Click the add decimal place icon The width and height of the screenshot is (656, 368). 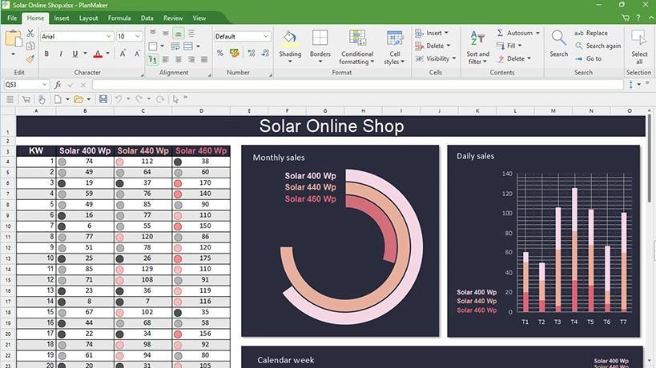(251, 53)
